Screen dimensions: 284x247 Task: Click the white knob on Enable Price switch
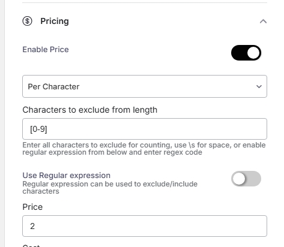tap(253, 53)
